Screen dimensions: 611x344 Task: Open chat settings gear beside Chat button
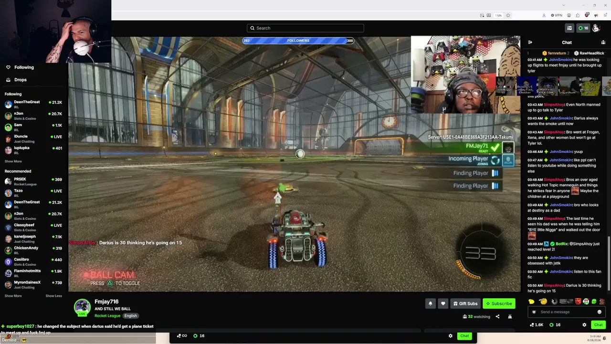[584, 325]
